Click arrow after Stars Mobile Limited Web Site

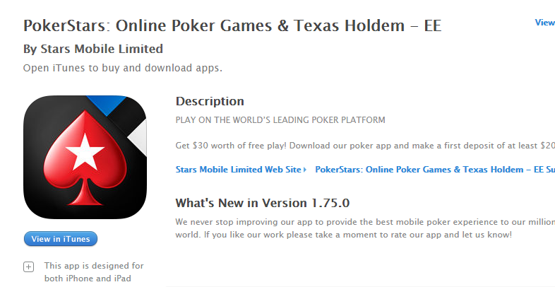point(305,170)
